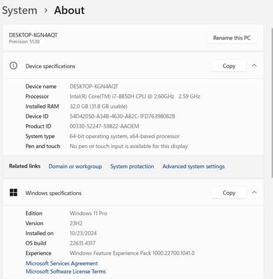Click the Experience label
Viewport: 273px width, 279px height.
pyautogui.click(x=38, y=253)
